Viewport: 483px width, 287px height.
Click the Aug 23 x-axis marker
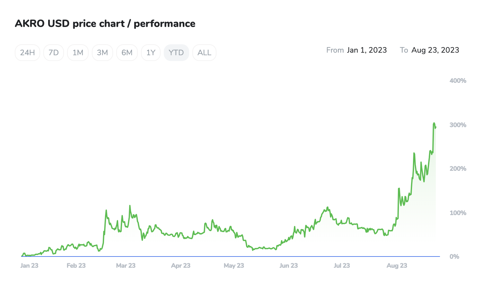tap(397, 265)
